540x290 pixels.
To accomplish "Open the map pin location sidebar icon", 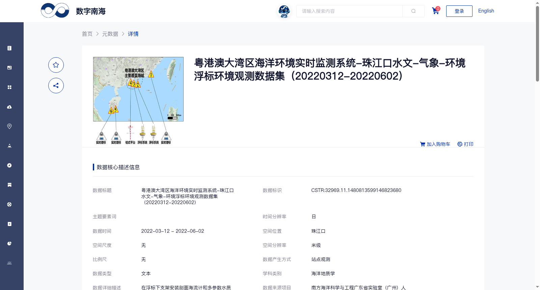I will pos(9,126).
